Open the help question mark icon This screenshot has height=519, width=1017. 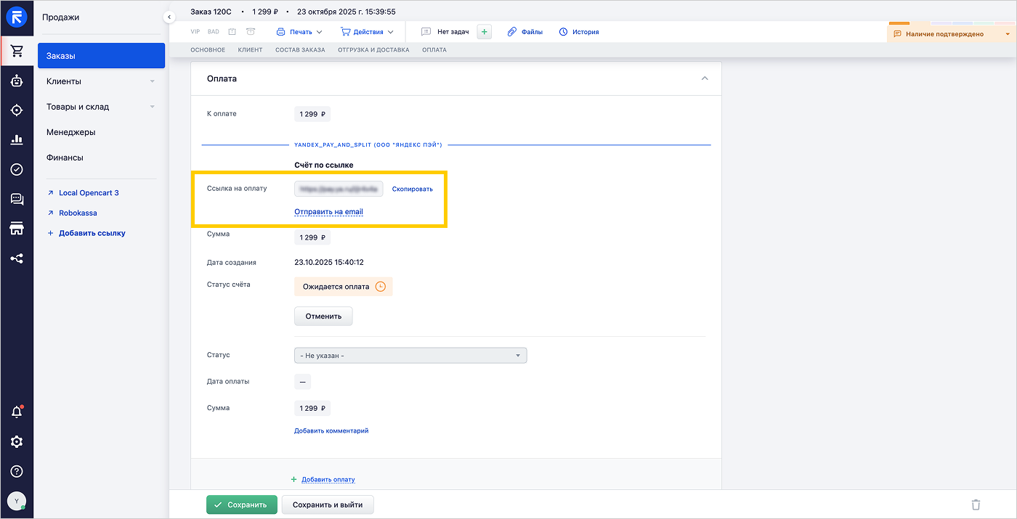click(x=17, y=471)
